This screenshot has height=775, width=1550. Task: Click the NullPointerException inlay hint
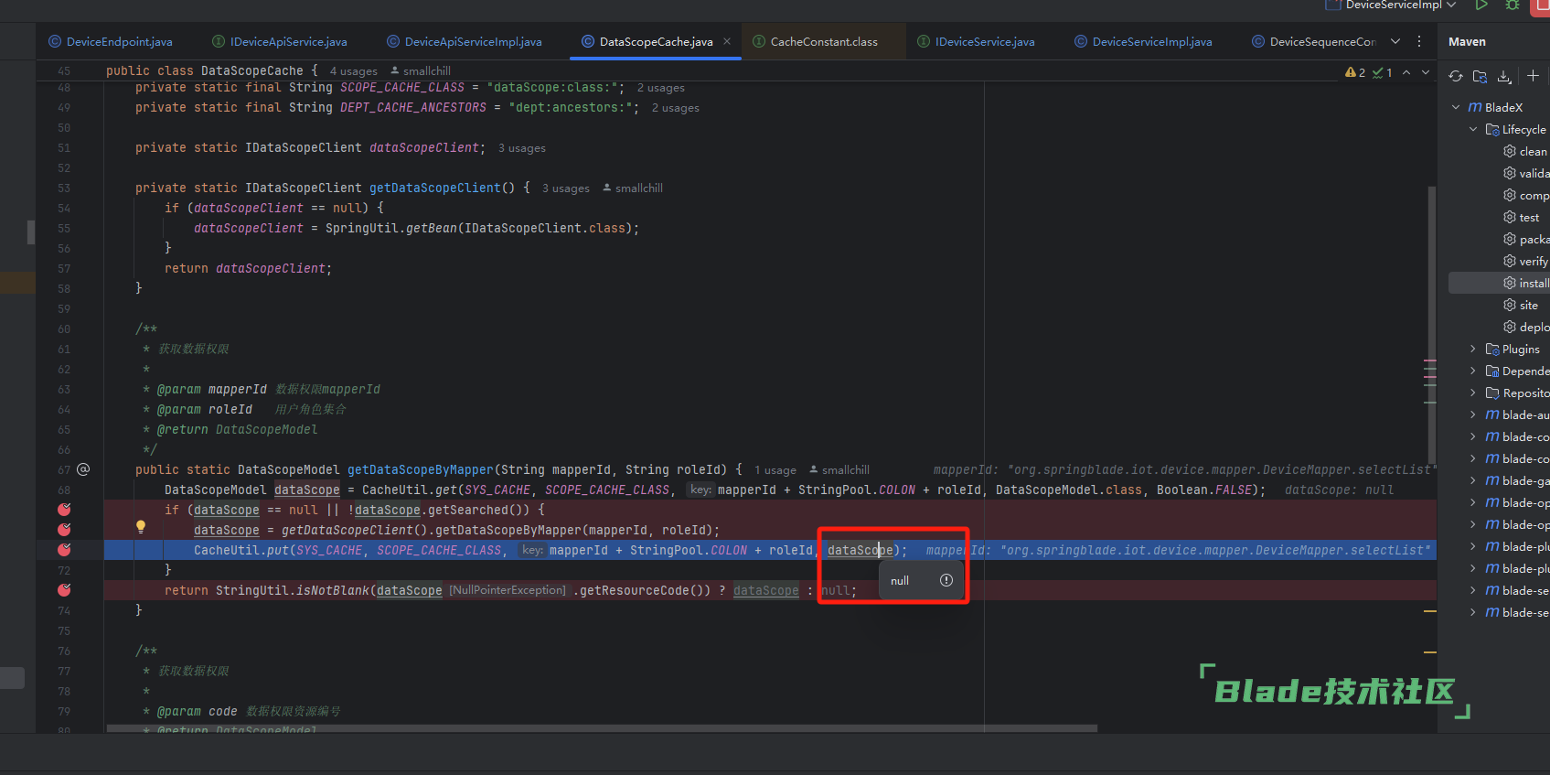(508, 590)
